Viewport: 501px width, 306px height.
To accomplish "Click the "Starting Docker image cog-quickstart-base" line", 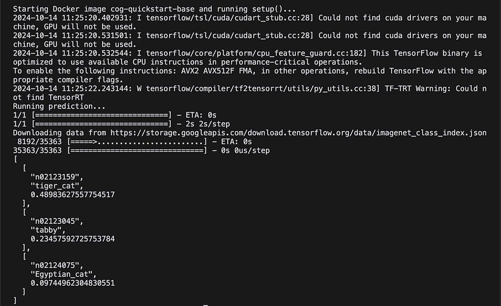I will [x=154, y=9].
